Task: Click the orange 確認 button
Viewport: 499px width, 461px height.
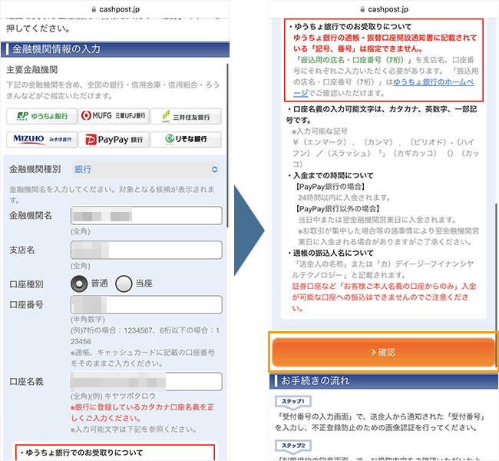Action: (x=383, y=352)
